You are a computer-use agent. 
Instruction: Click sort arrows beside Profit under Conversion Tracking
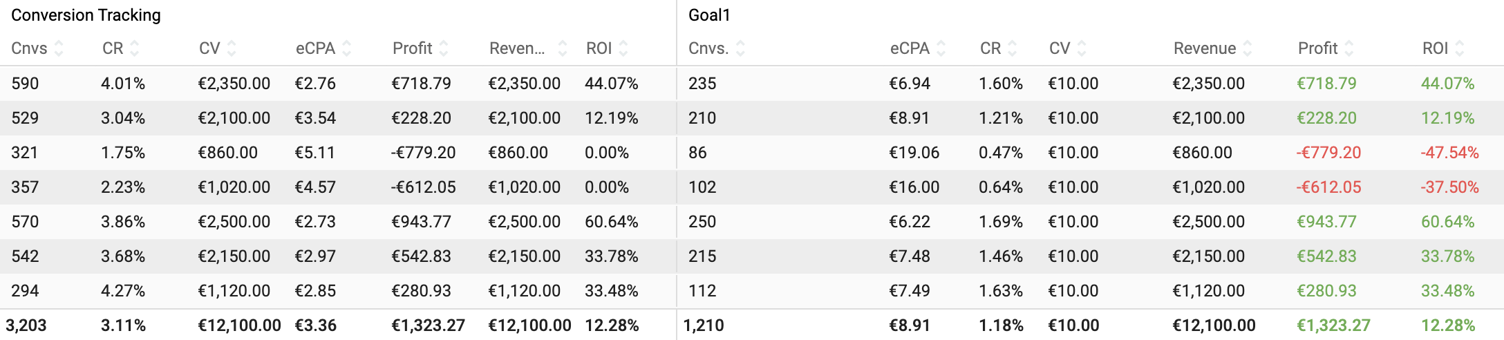[x=444, y=48]
